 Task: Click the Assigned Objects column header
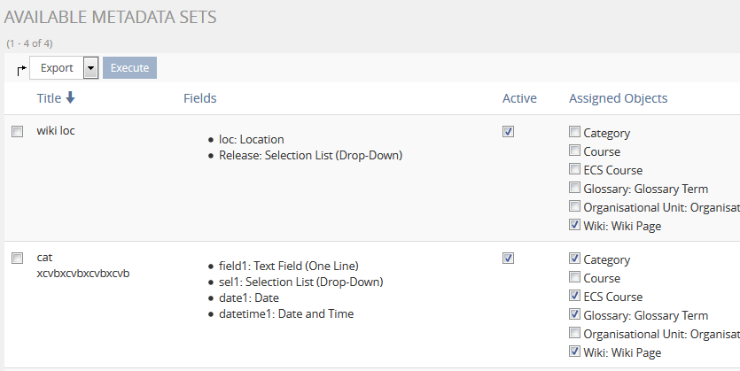tap(618, 98)
